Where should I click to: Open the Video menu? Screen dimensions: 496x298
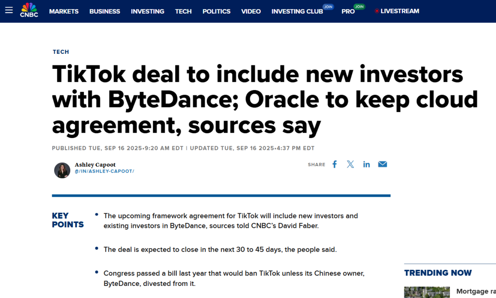click(x=251, y=12)
